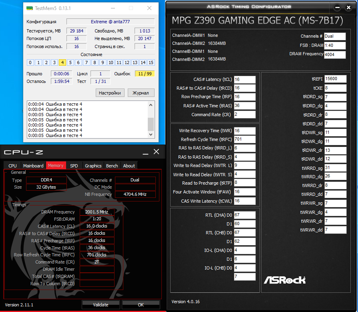The height and width of the screenshot is (312, 358).
Task: Click the scroll up arrow in TestMem5 log
Action: point(151,105)
